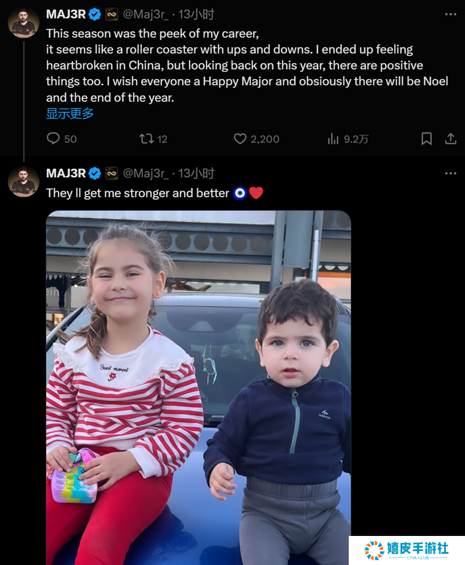The width and height of the screenshot is (465, 565).
Task: Open more options for first tweet
Action: [450, 14]
